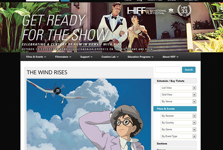This screenshot has height=150, width=223.
Task: Expand the Support menu
Action: click(86, 57)
